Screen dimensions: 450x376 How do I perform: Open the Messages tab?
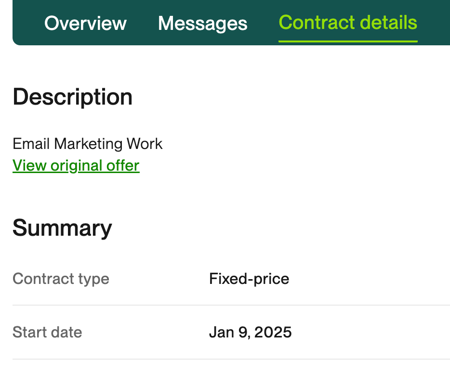pyautogui.click(x=202, y=23)
